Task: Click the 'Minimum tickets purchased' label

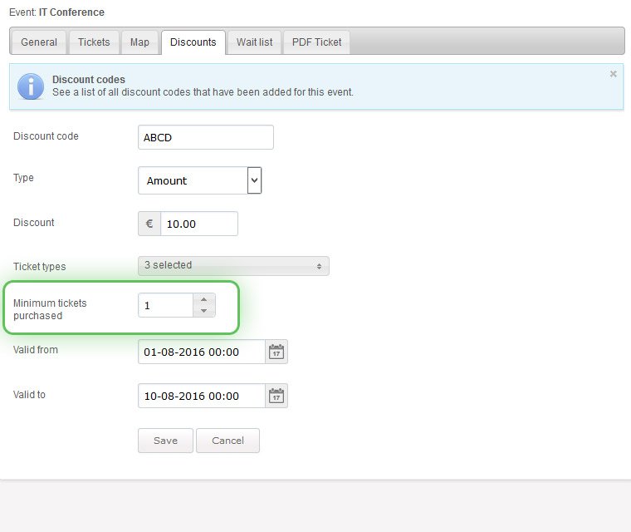Action: 50,309
